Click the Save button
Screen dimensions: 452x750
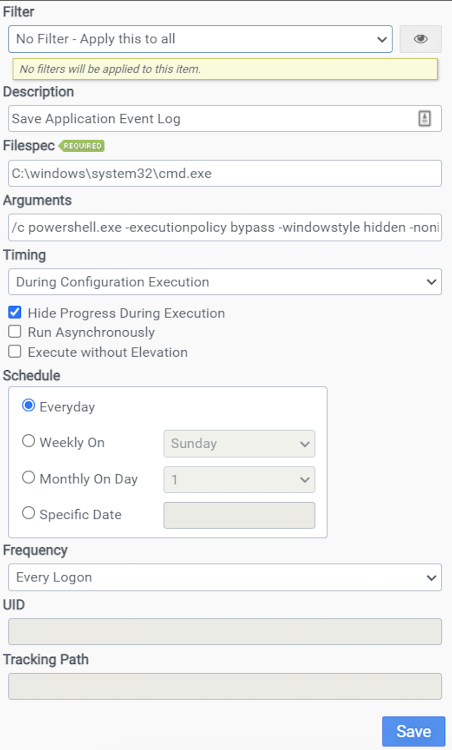pos(414,732)
